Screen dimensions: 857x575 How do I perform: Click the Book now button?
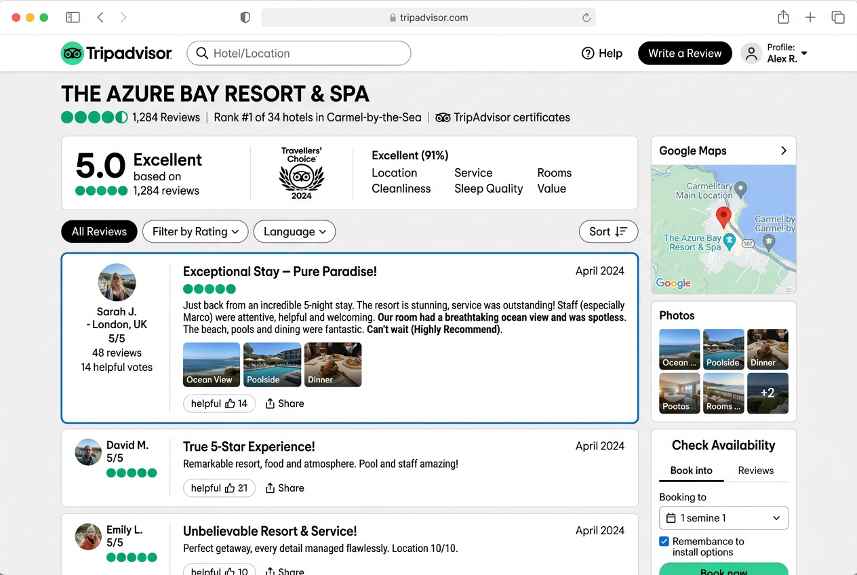pyautogui.click(x=723, y=569)
